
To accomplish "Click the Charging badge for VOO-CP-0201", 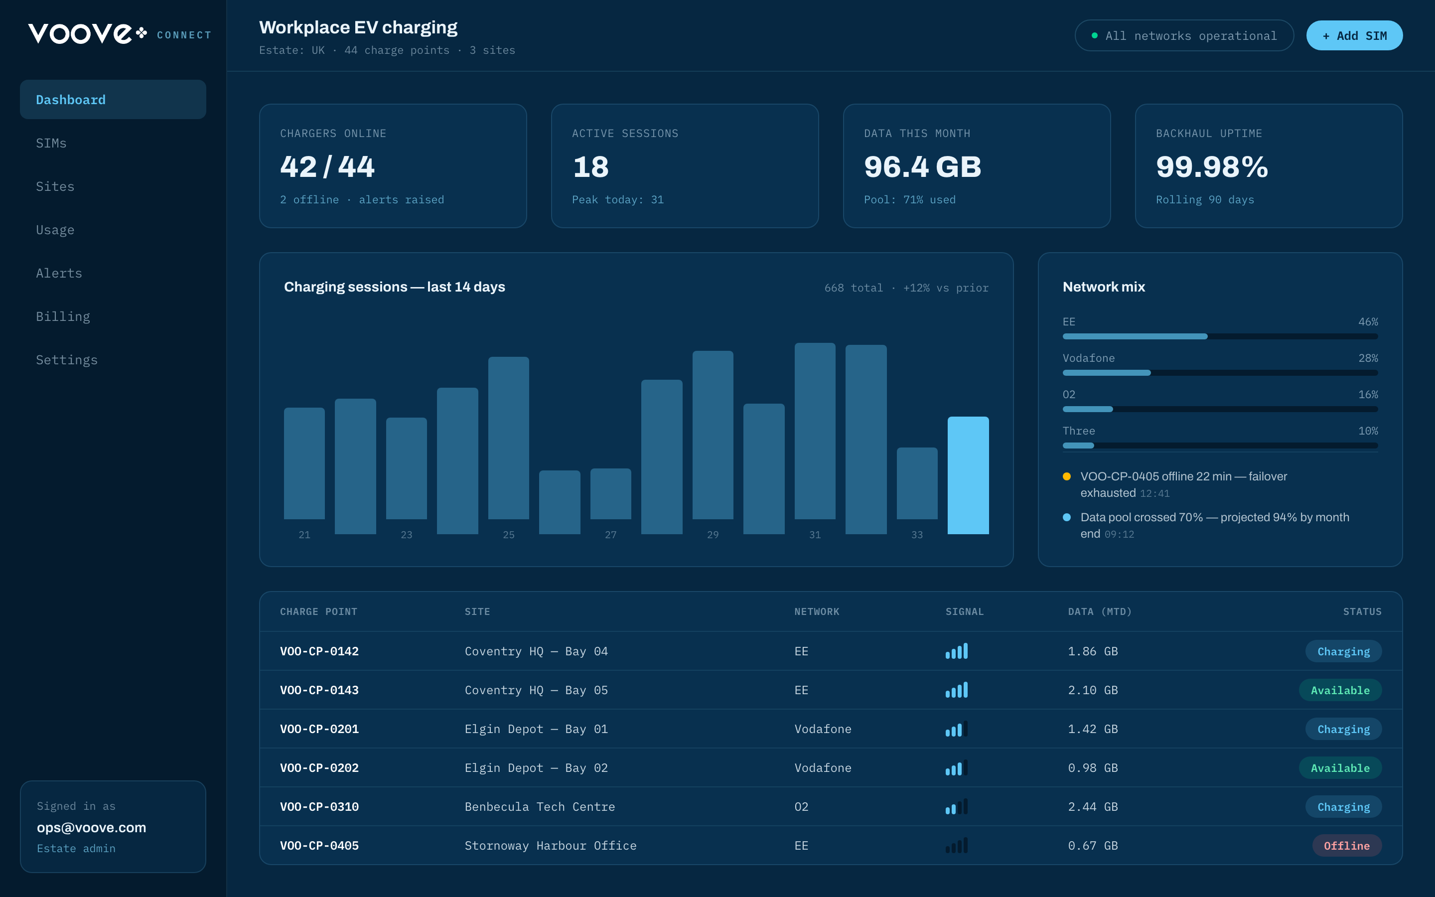I will pyautogui.click(x=1343, y=729).
